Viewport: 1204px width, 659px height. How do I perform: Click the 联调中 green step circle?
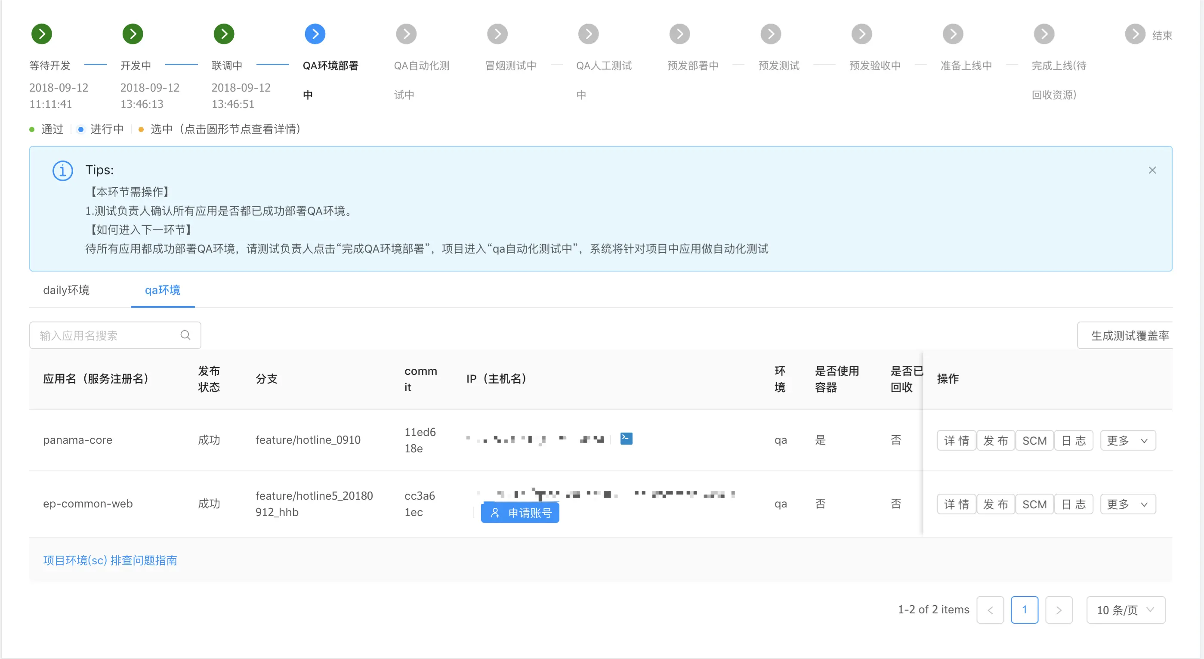[224, 34]
